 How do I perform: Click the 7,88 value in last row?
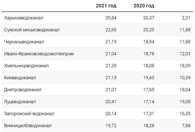coord(186,126)
